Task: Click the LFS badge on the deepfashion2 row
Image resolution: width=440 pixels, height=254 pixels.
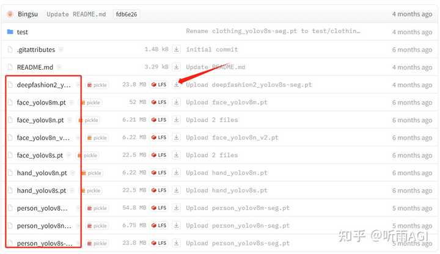Action: coord(159,85)
